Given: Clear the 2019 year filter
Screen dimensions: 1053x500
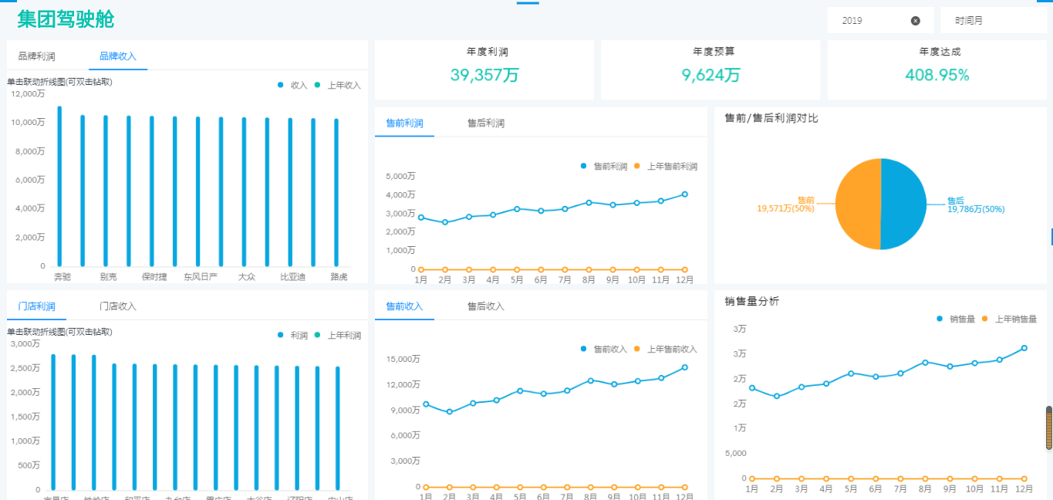Looking at the screenshot, I should coord(915,20).
